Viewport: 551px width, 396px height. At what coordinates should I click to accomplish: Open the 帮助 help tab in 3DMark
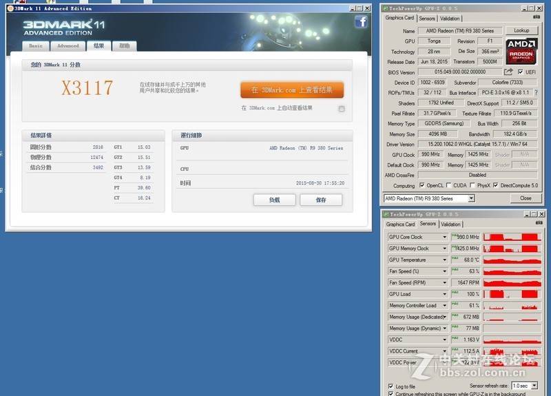[x=125, y=46]
